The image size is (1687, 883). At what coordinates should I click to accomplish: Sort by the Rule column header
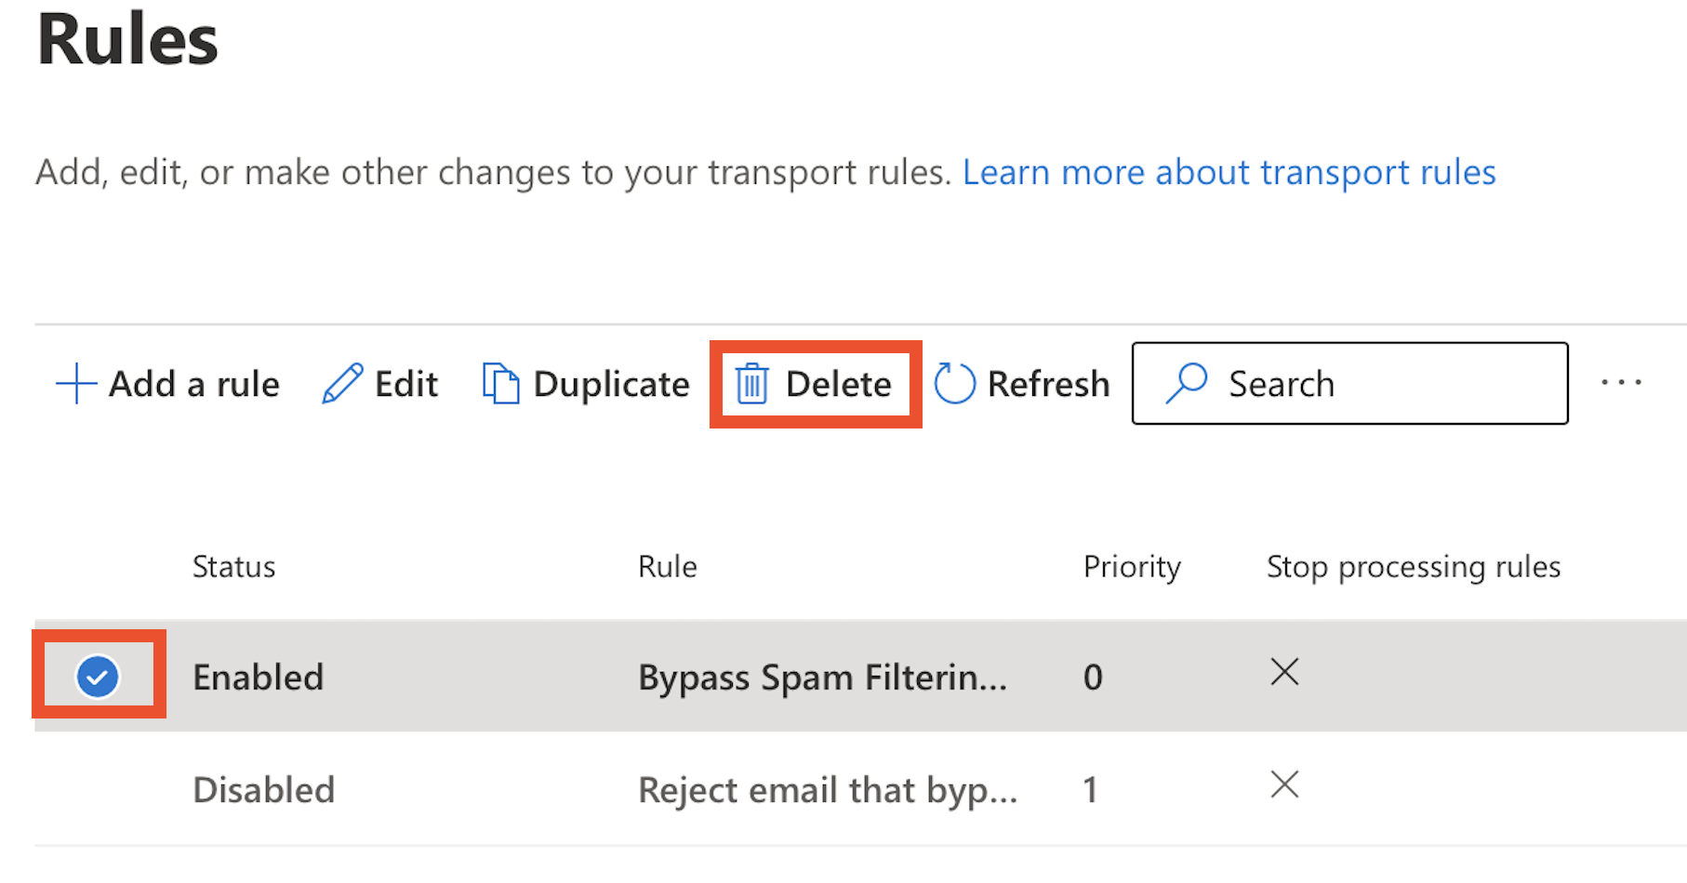[667, 566]
